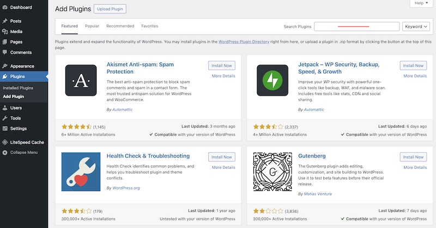Click the Appearance paintbrush icon
The width and height of the screenshot is (436, 228).
(5, 66)
